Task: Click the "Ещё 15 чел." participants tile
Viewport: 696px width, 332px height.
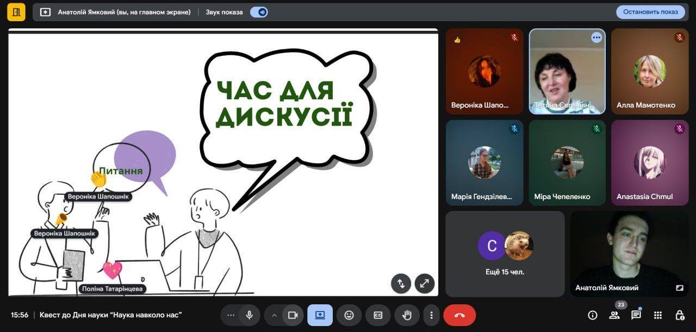Action: [x=505, y=254]
